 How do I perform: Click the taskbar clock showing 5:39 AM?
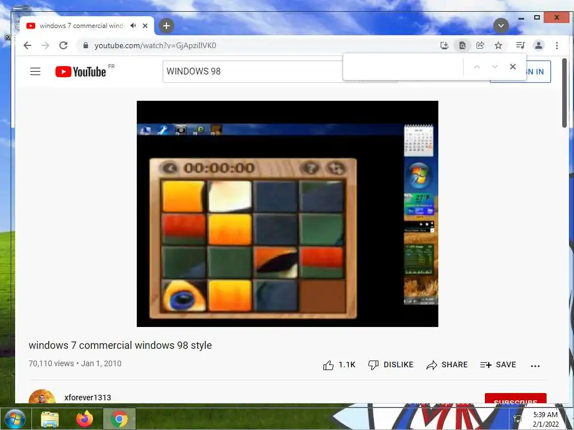tap(545, 419)
